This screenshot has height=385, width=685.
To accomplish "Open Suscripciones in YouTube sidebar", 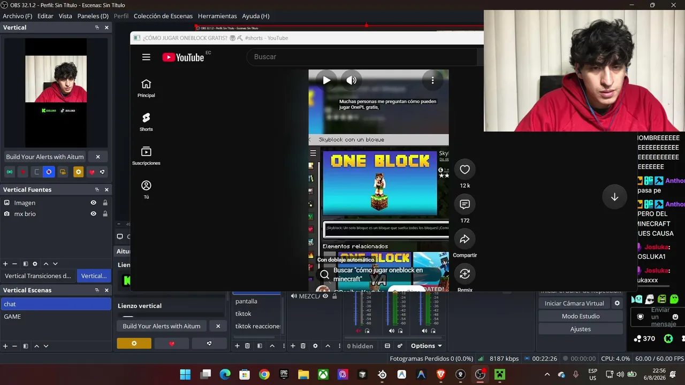I will click(146, 151).
